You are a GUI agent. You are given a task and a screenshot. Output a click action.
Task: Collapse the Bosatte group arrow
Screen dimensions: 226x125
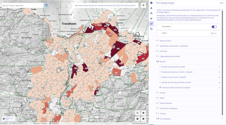[x=156, y=61]
